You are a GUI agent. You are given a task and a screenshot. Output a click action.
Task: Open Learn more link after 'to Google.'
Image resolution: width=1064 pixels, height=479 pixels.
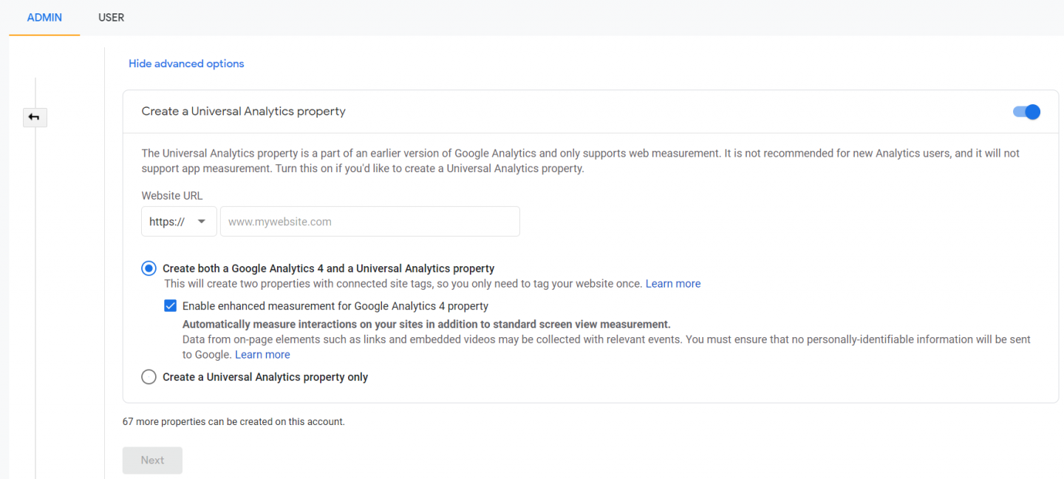click(262, 355)
